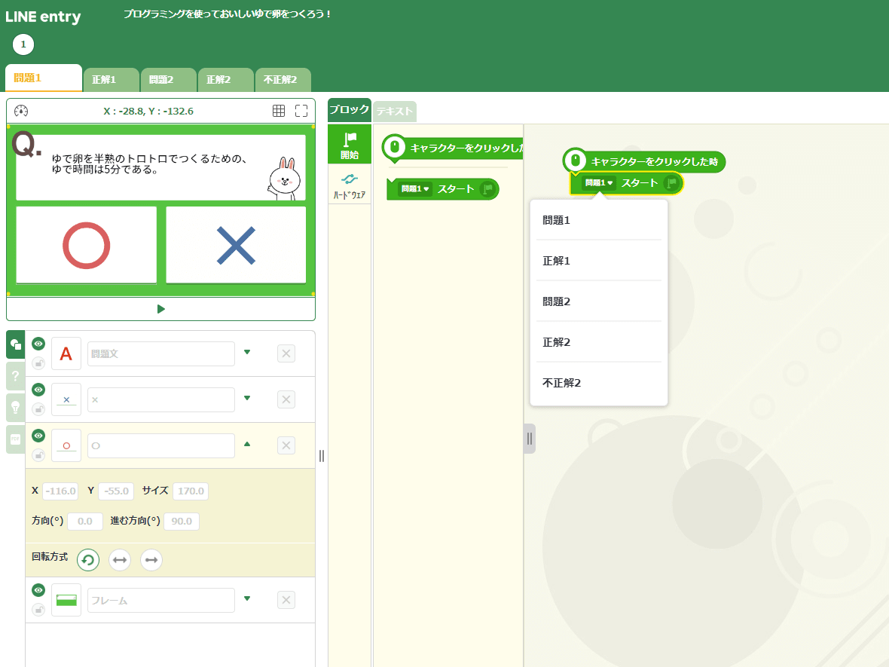Screen dimensions: 889x667
Task: Click the フレーム object thumbnail
Action: click(66, 600)
